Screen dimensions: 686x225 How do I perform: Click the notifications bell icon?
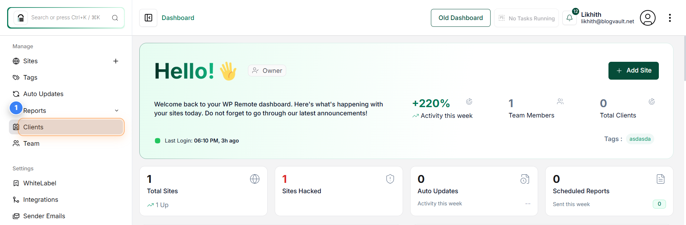569,17
